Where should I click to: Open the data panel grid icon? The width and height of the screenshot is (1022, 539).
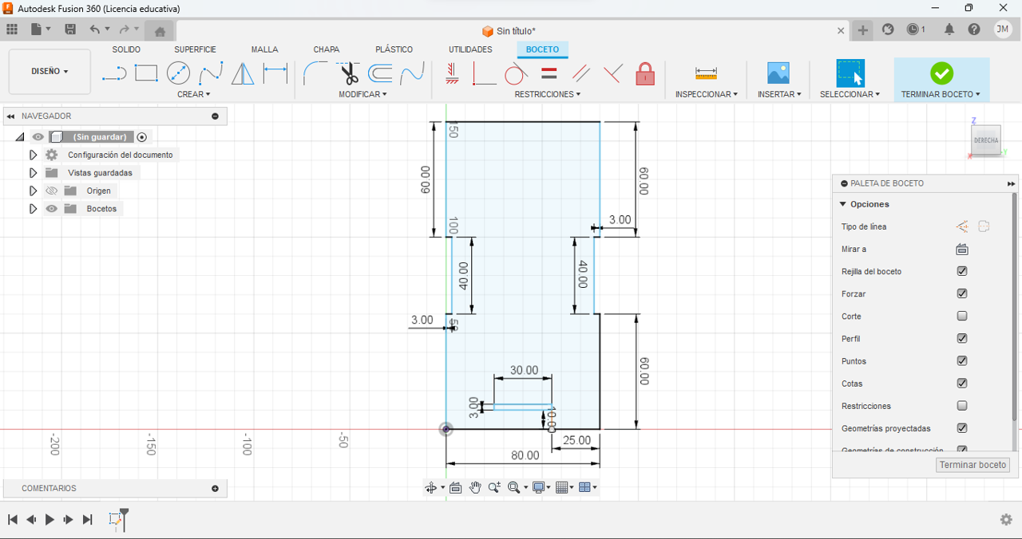(12, 30)
